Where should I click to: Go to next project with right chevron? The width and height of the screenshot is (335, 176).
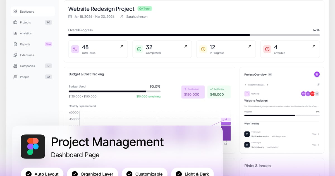(x=267, y=85)
